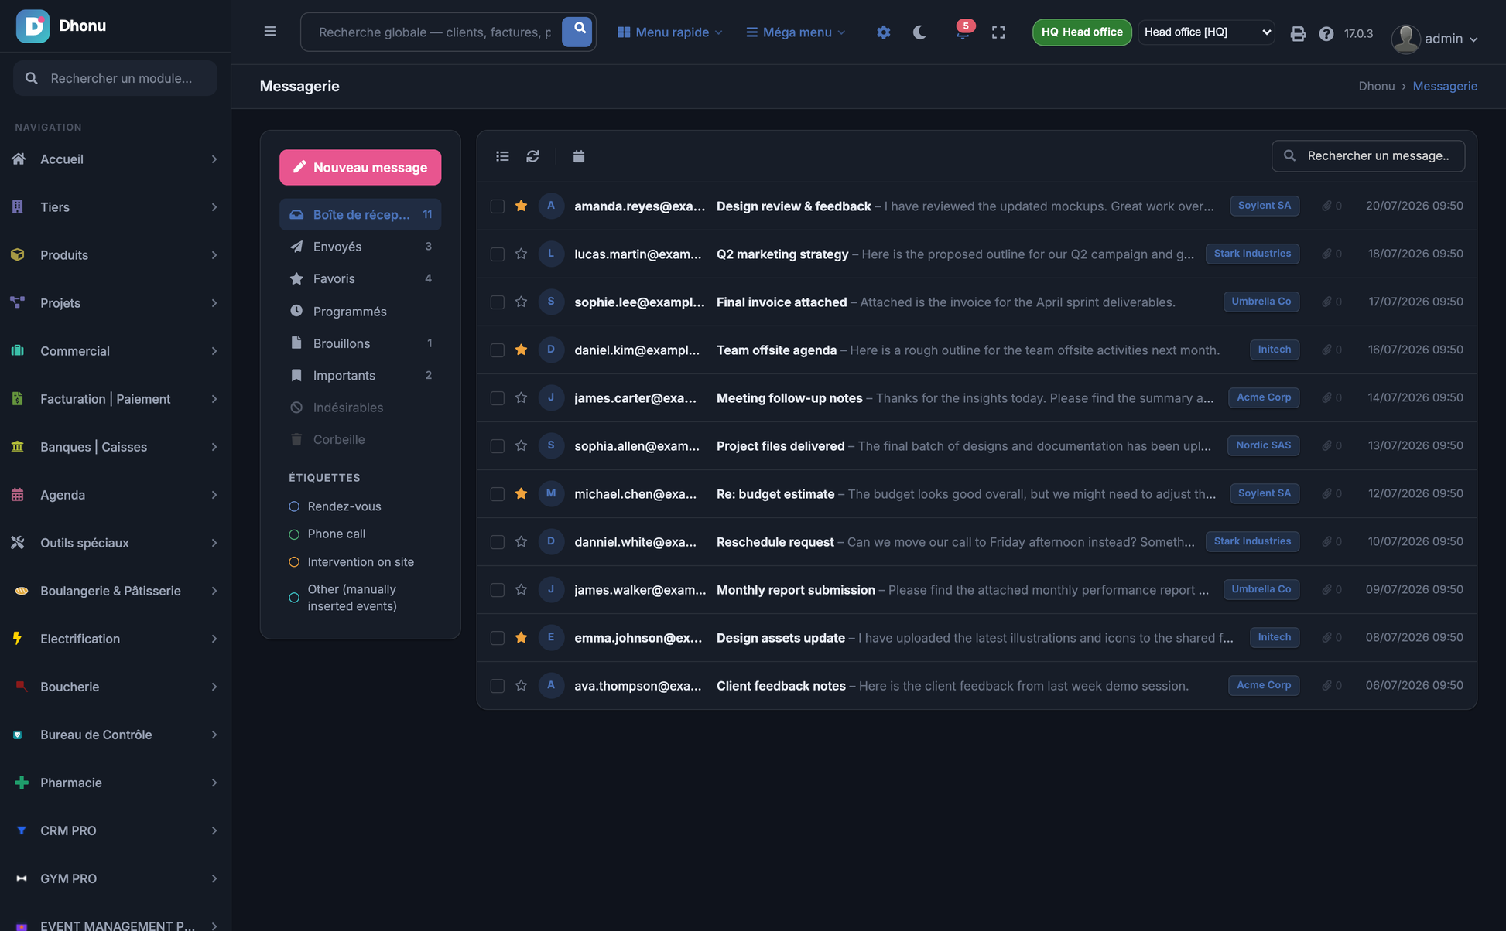Open the Favoris folder

click(x=360, y=278)
